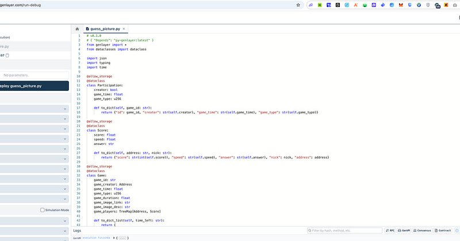Click 'game_duration: float' code line
This screenshot has width=460, height=241.
tap(112, 198)
